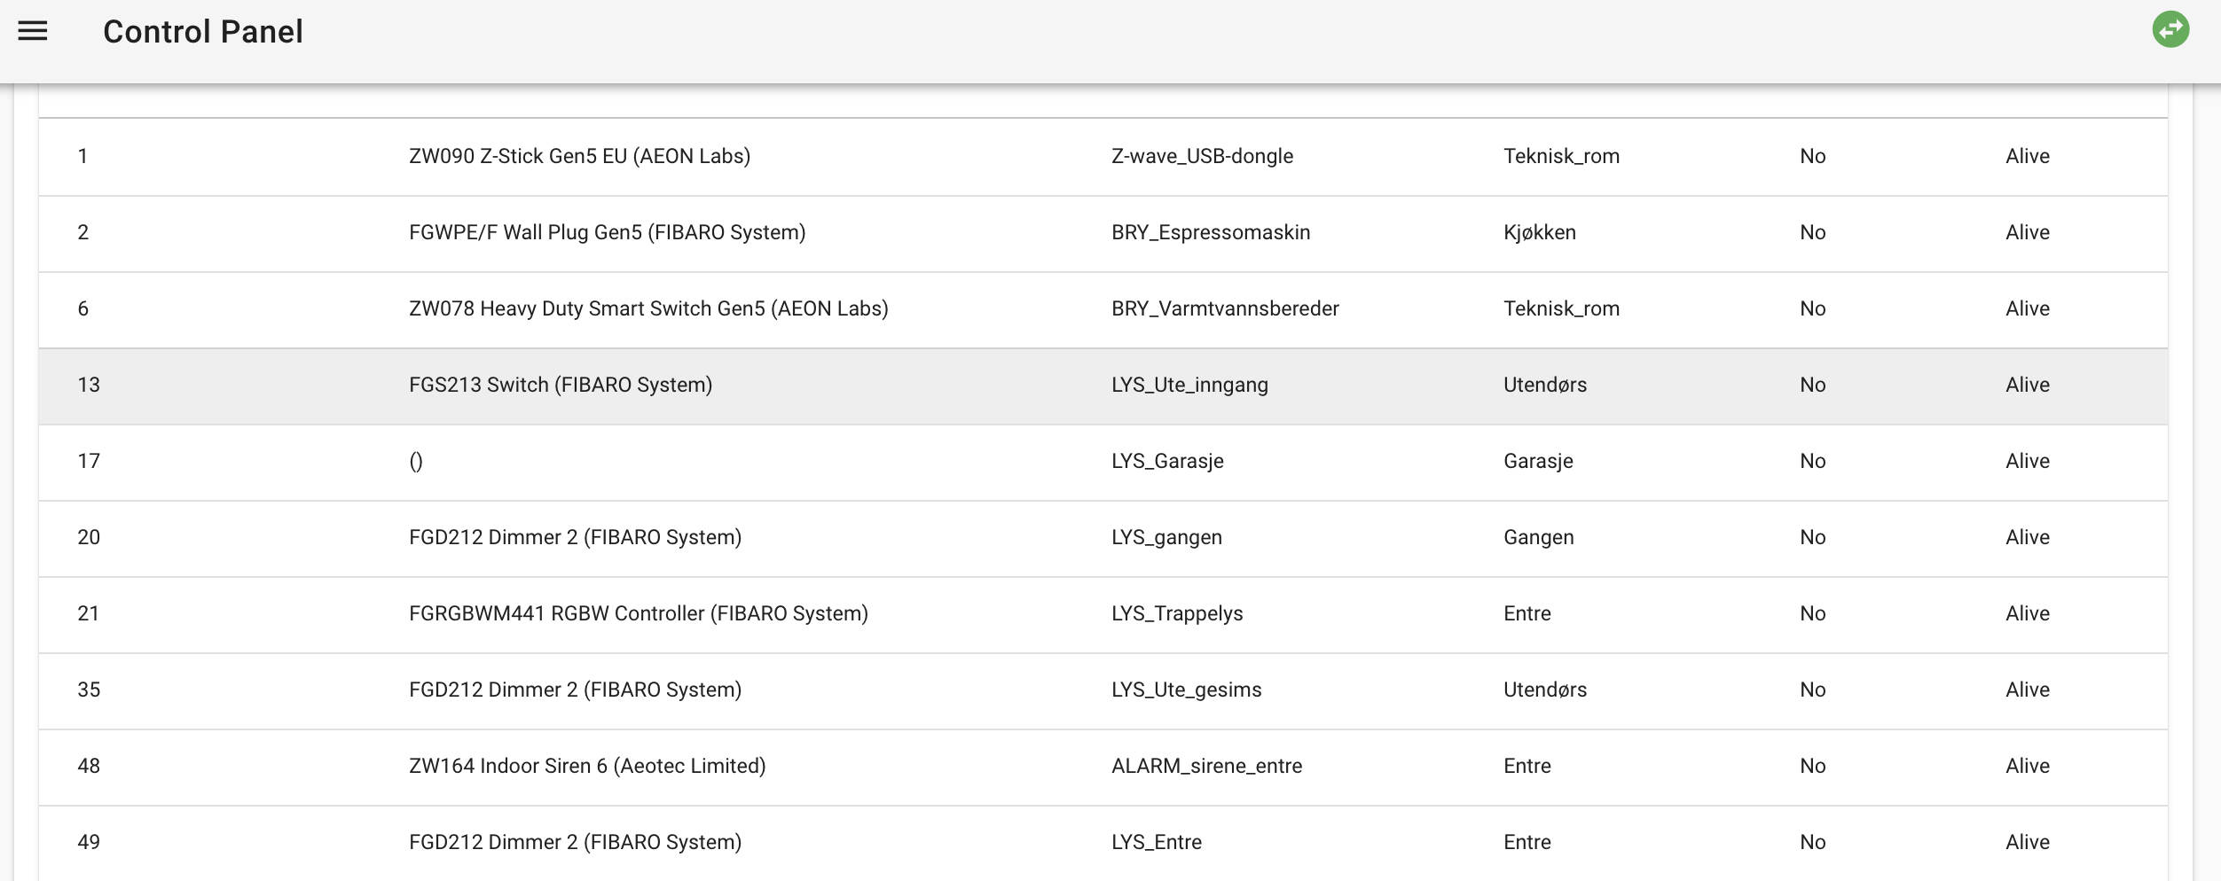Image resolution: width=2221 pixels, height=881 pixels.
Task: Select ZW078 Heavy Duty Smart Switch device
Action: 648,309
